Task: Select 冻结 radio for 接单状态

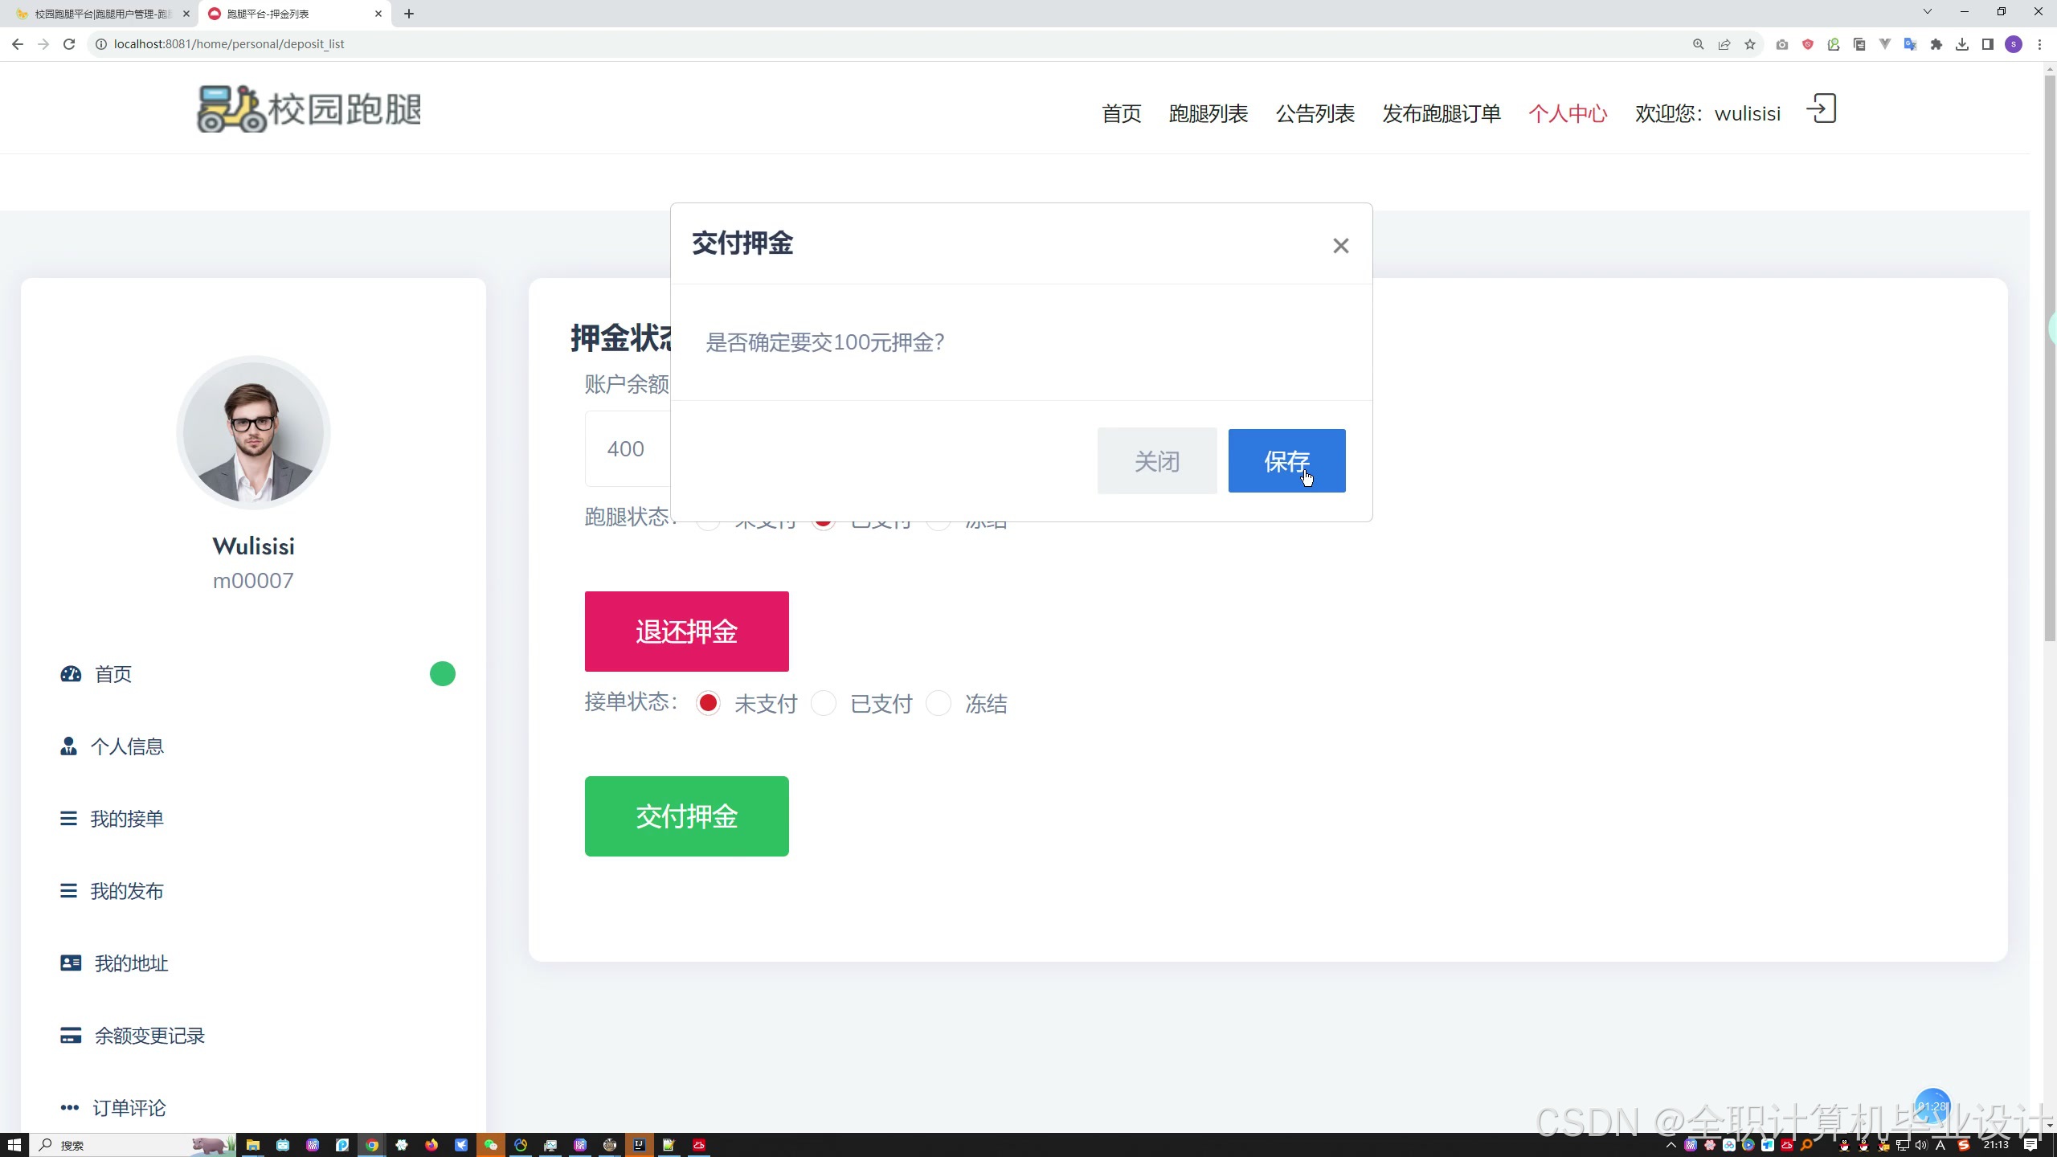Action: 939,704
